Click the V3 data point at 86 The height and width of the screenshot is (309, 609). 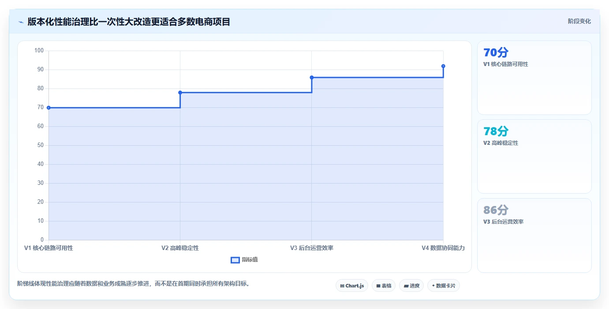pyautogui.click(x=312, y=77)
